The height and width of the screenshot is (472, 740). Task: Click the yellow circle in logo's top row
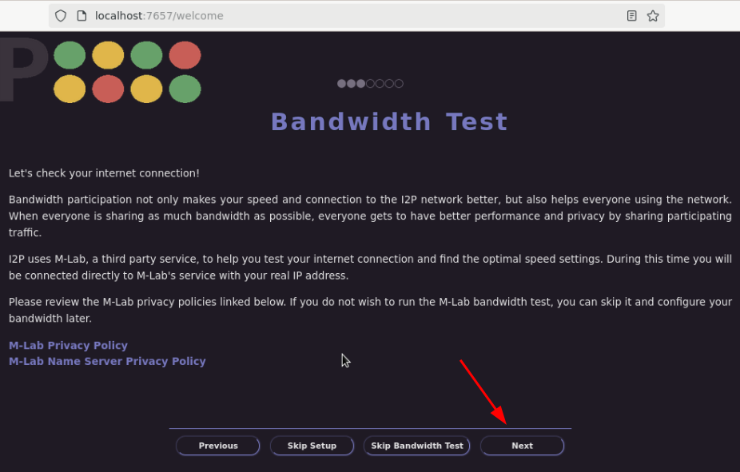[108, 55]
